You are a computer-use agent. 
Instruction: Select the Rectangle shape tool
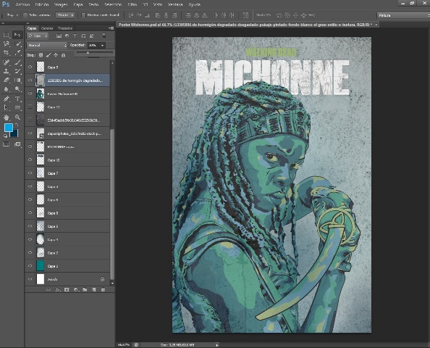17,107
